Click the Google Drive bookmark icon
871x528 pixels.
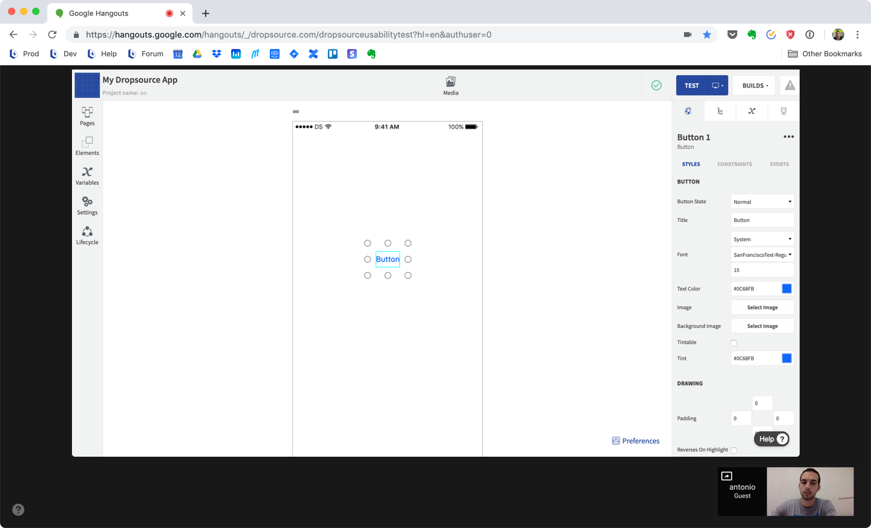tap(197, 54)
